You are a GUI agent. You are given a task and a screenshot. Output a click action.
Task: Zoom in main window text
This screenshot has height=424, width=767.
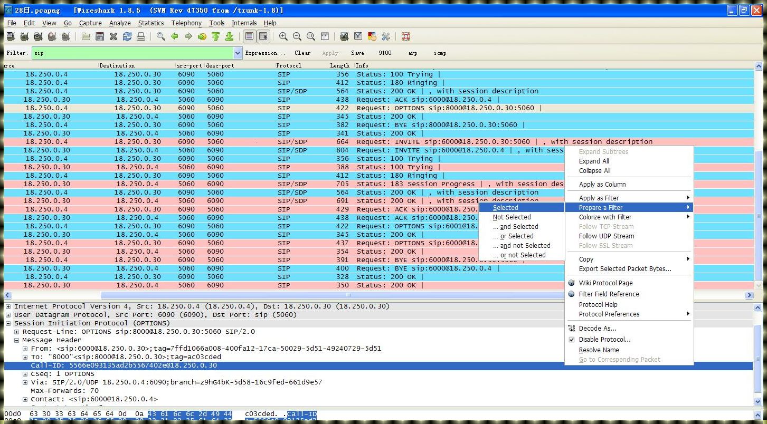(283, 36)
